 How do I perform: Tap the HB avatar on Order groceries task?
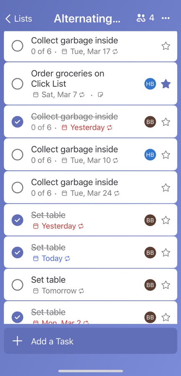[150, 84]
